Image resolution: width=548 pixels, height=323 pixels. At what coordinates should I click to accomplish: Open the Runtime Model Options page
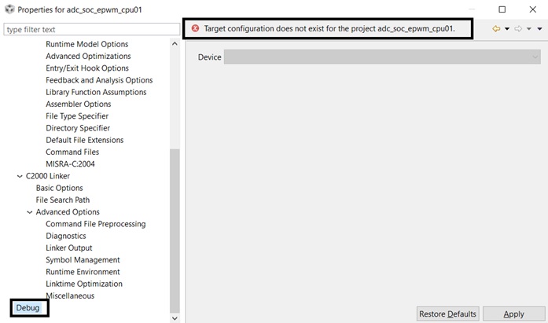(86, 44)
